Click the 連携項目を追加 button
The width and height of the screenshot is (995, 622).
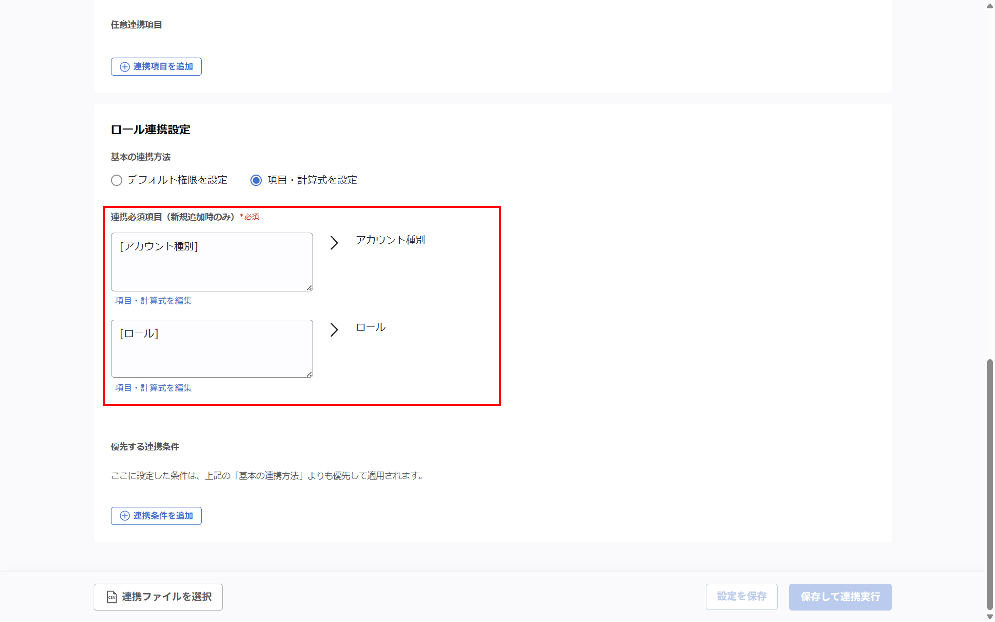(156, 67)
